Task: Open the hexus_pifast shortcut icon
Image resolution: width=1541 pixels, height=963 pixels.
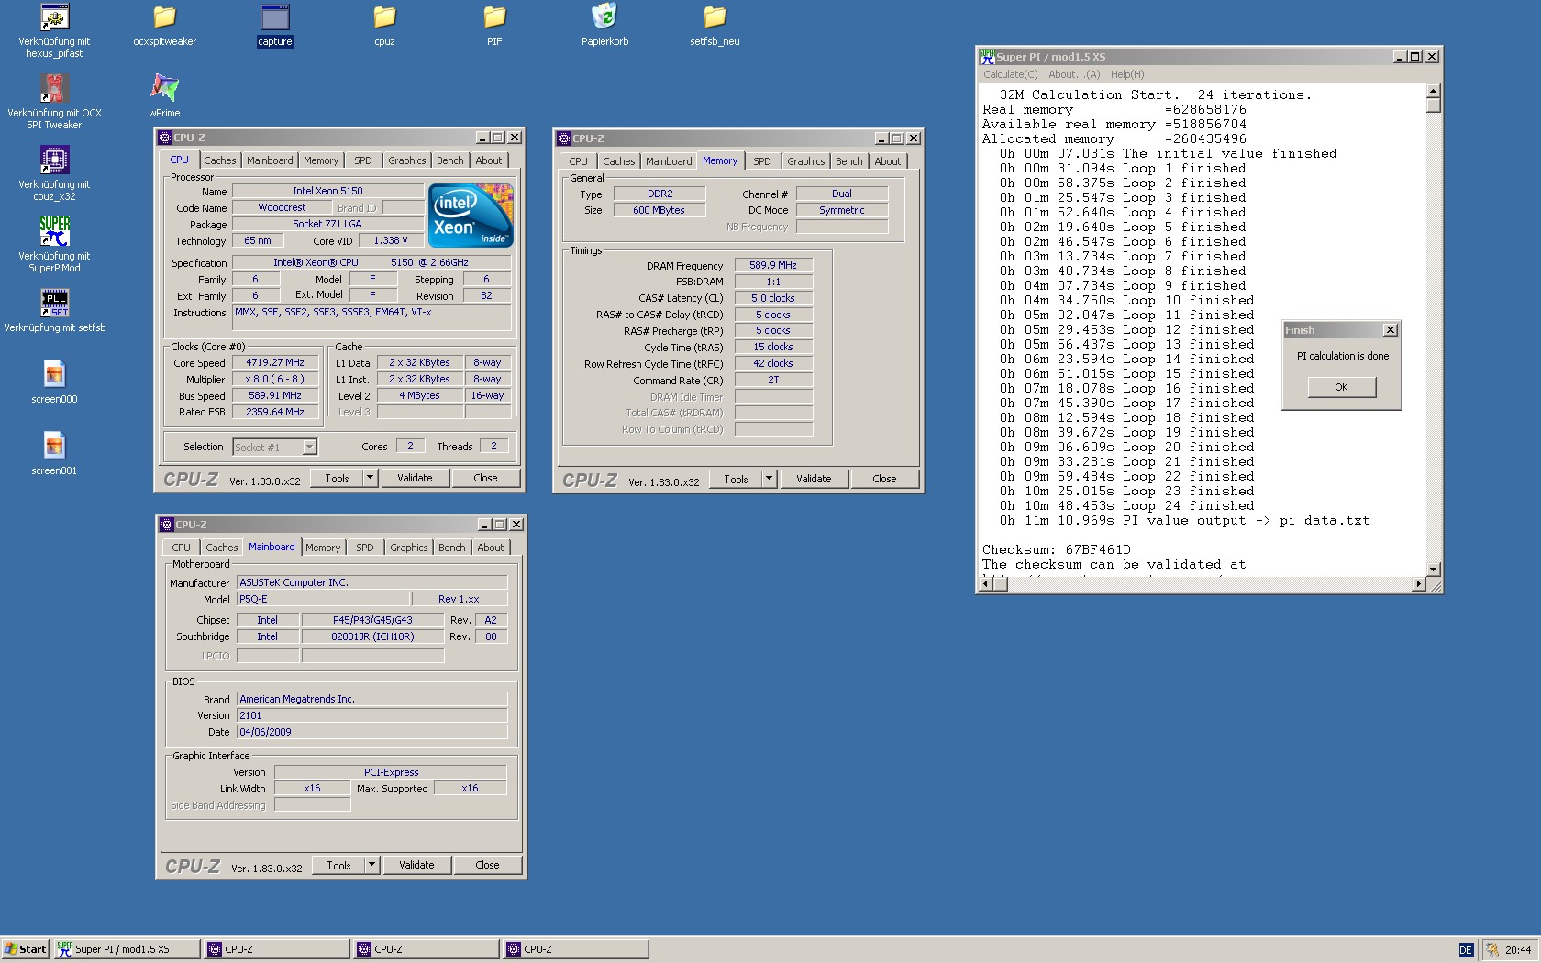Action: 54,17
